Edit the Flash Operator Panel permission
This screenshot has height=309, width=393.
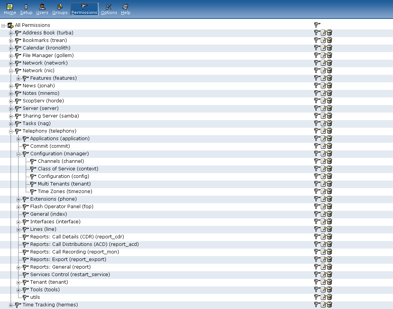pyautogui.click(x=323, y=206)
